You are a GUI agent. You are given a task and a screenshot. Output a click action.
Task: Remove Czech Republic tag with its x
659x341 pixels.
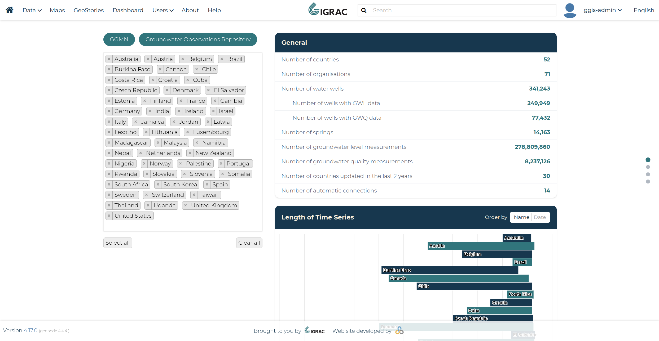tap(109, 90)
